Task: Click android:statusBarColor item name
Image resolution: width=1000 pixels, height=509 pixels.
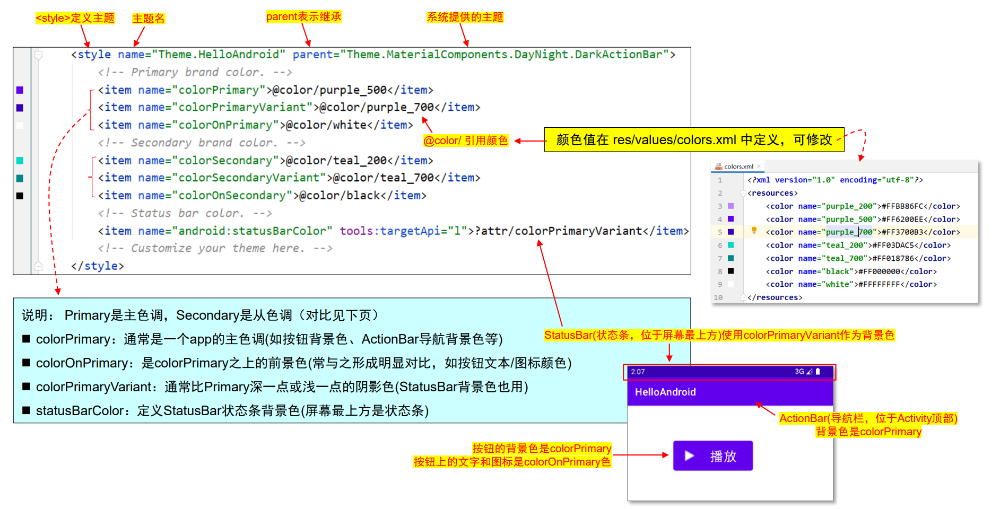Action: tap(252, 231)
